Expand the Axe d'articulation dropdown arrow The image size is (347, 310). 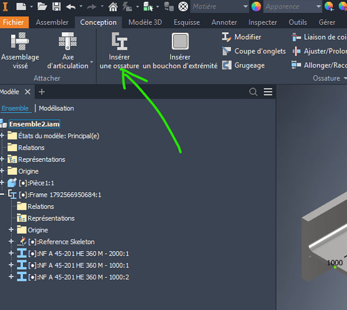click(x=92, y=62)
